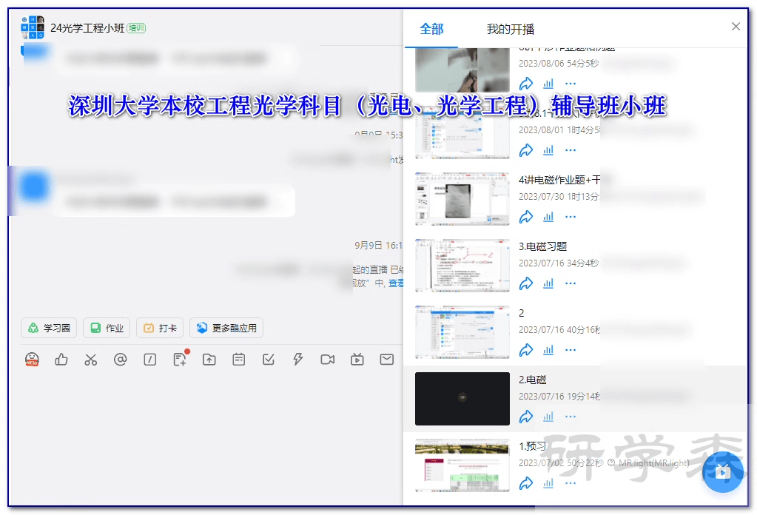Open more options for 2023/08/06 replay

571,84
